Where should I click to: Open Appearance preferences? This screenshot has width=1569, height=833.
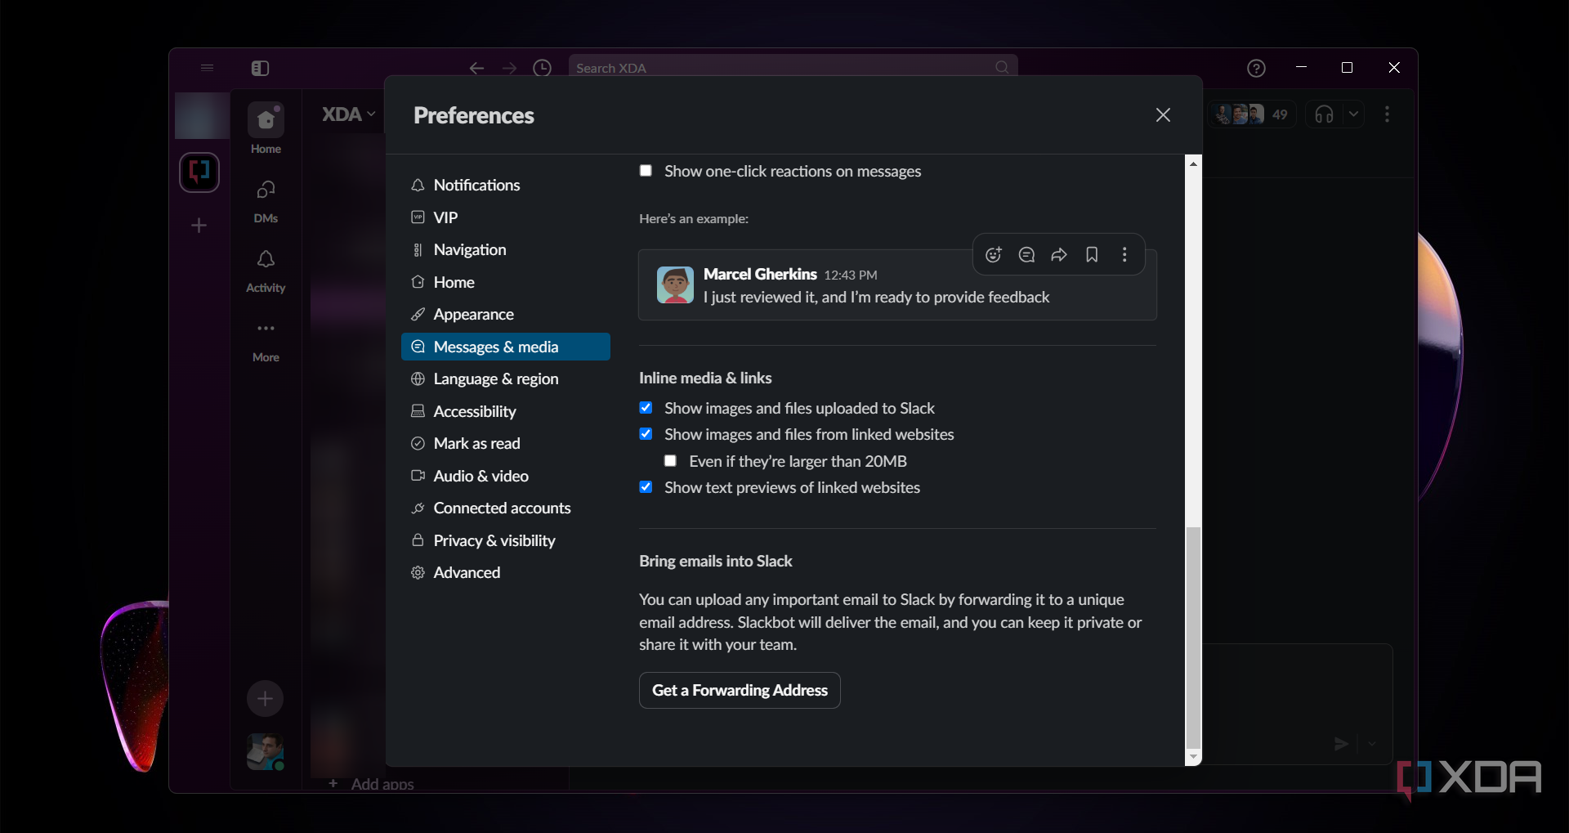point(506,314)
